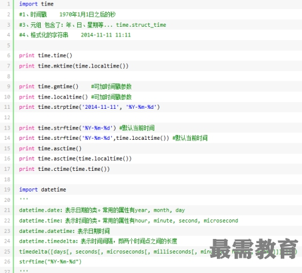
Task: Click the #默认当前时间 comment on line 13
Action: tap(137, 128)
